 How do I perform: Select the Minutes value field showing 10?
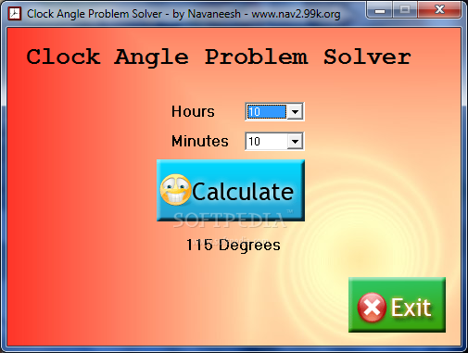(x=267, y=142)
